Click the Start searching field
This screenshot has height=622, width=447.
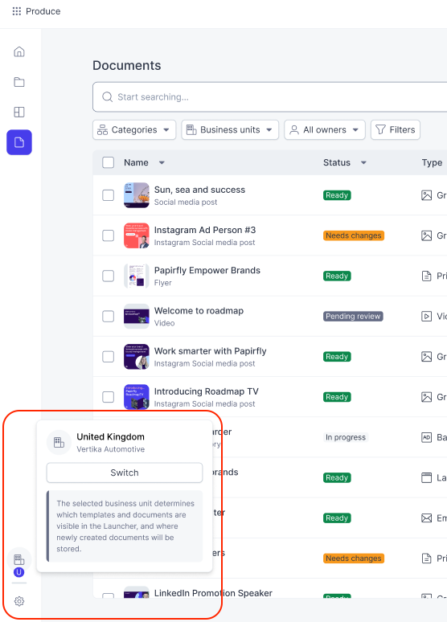(x=270, y=96)
